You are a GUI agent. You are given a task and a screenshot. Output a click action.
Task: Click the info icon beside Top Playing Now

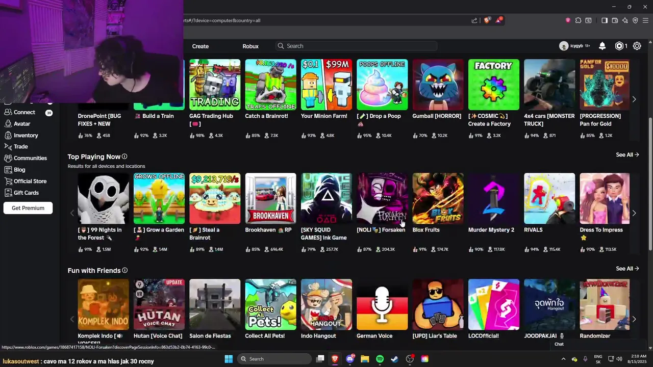124,156
